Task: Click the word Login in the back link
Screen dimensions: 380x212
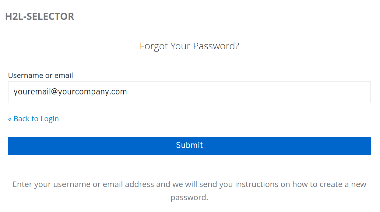Action: coord(50,119)
